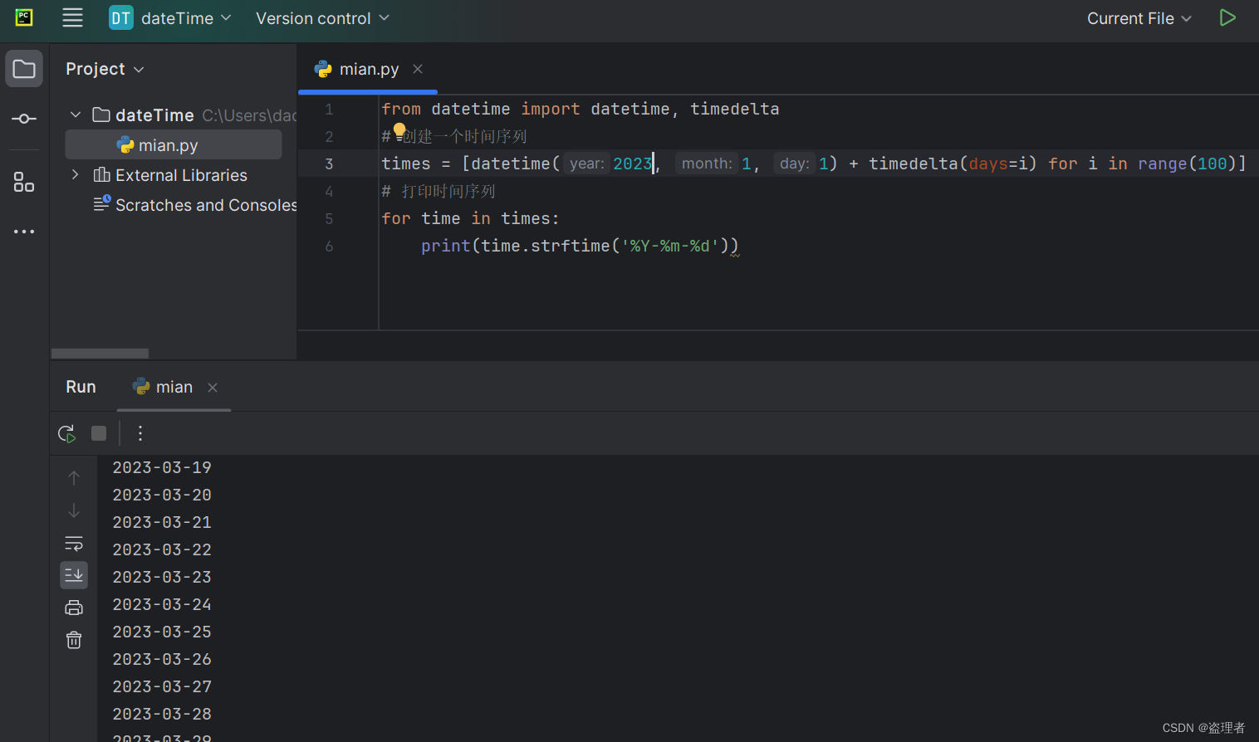
Task: Select mian.py in the project tree
Action: point(174,144)
